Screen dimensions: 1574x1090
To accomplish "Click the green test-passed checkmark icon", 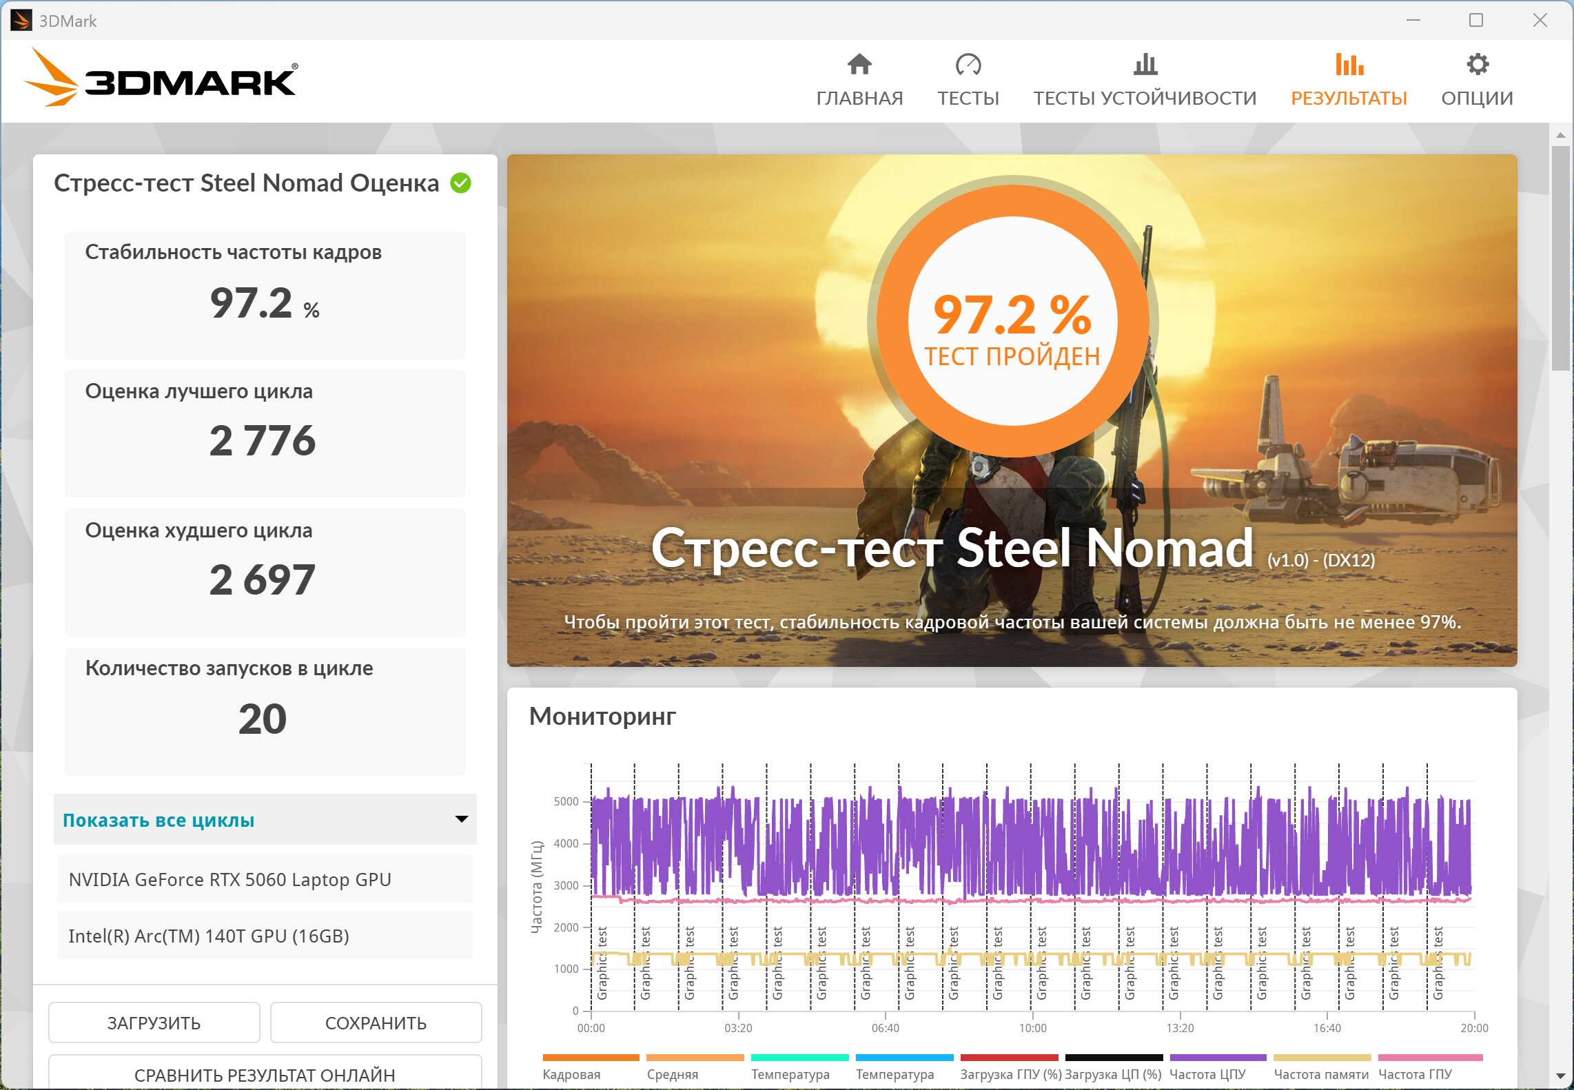I will pos(460,183).
